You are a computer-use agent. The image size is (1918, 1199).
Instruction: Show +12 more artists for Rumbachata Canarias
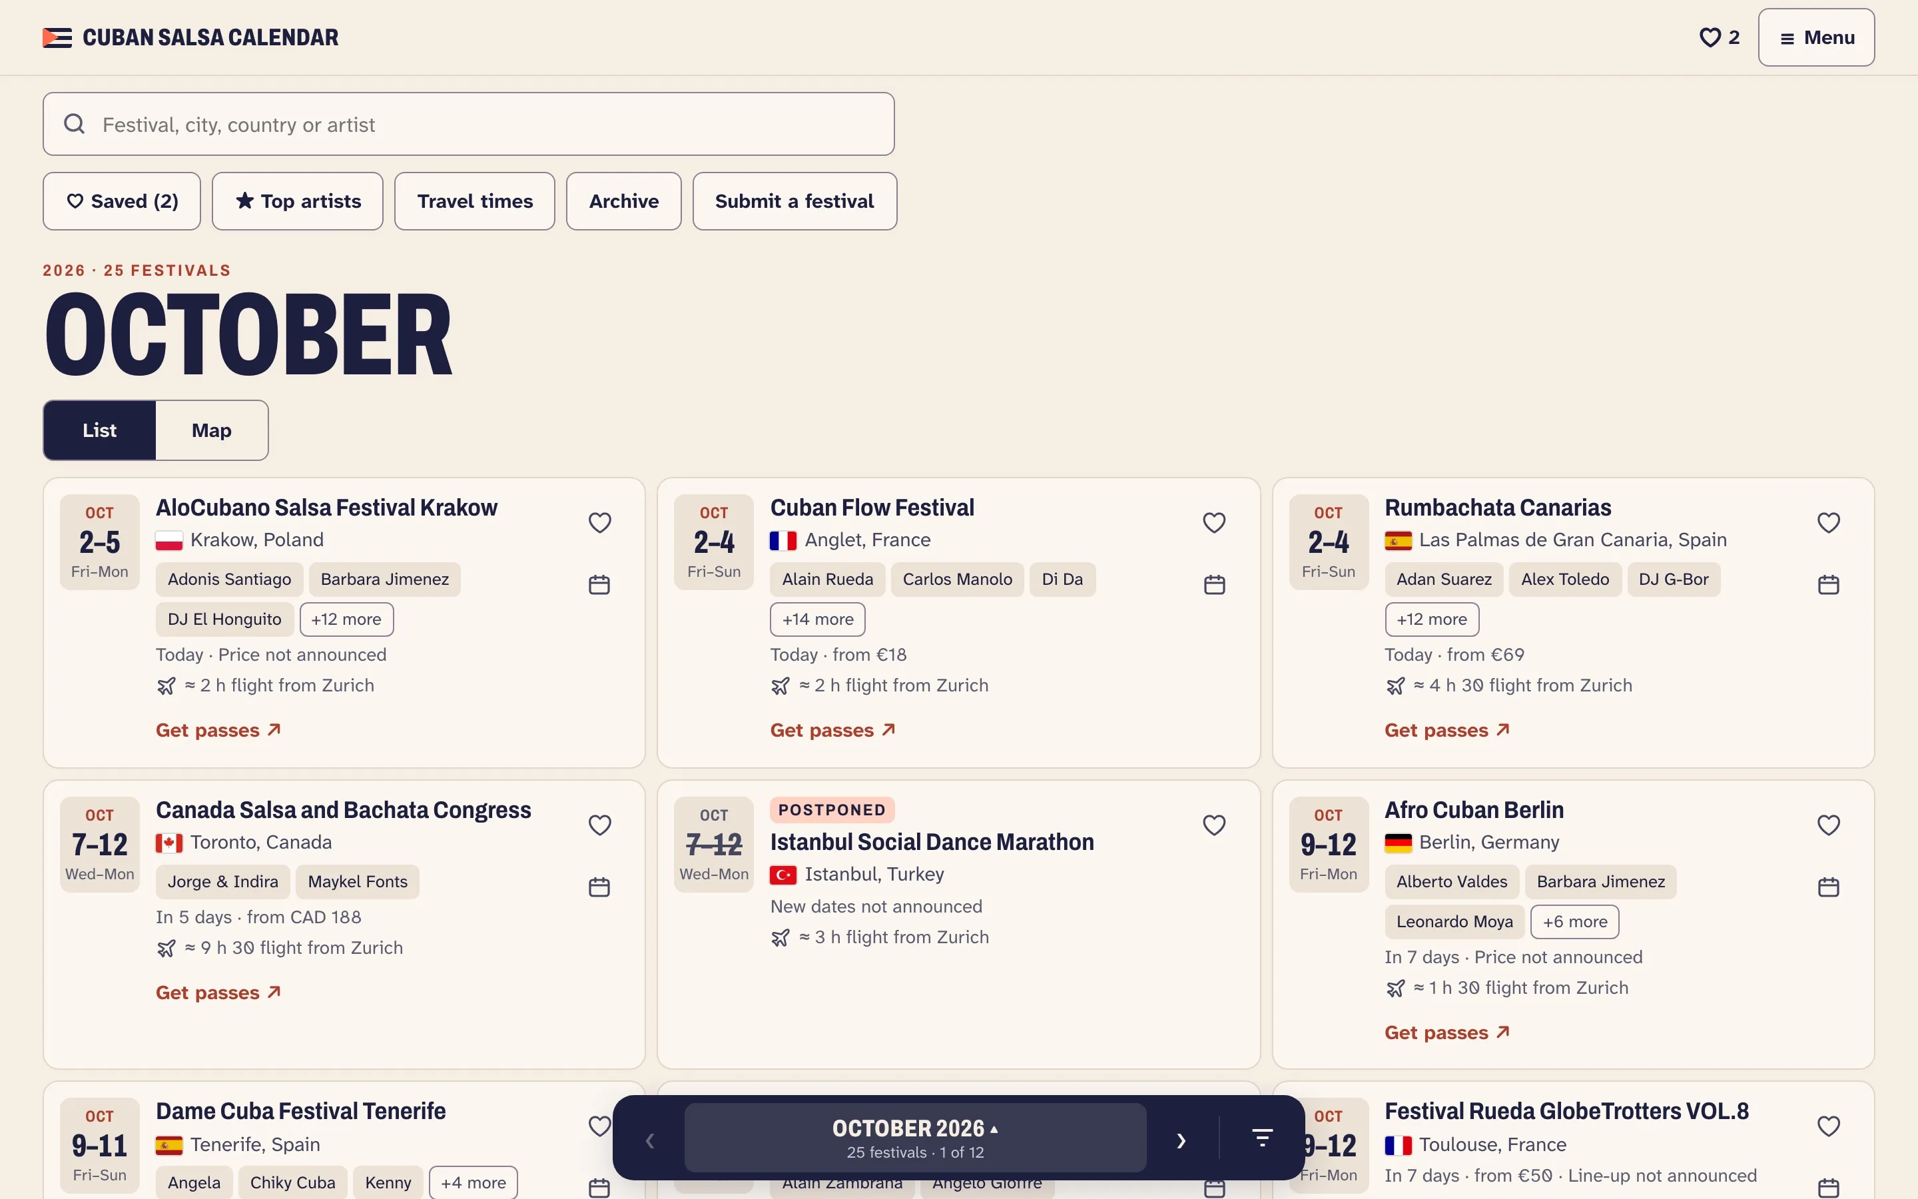pos(1431,619)
